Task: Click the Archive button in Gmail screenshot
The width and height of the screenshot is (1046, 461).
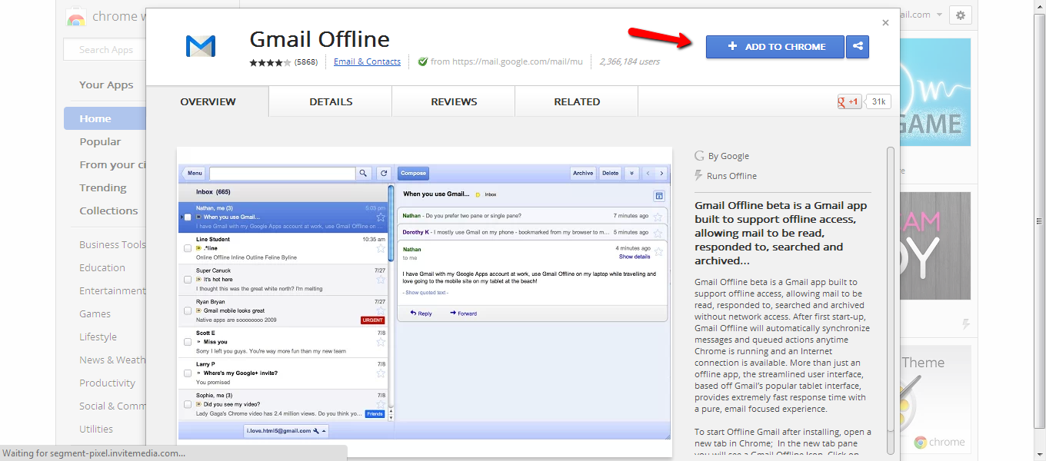Action: 583,174
